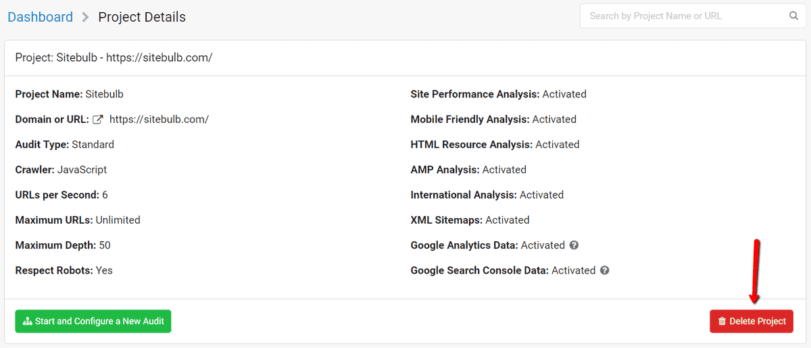Click the magnifying glass search icon
This screenshot has height=348, width=811.
pyautogui.click(x=794, y=16)
